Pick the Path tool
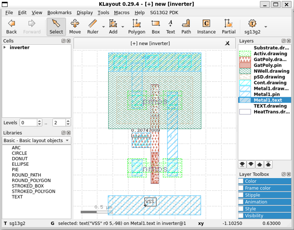Screen dimensions: 294x230 (186, 26)
